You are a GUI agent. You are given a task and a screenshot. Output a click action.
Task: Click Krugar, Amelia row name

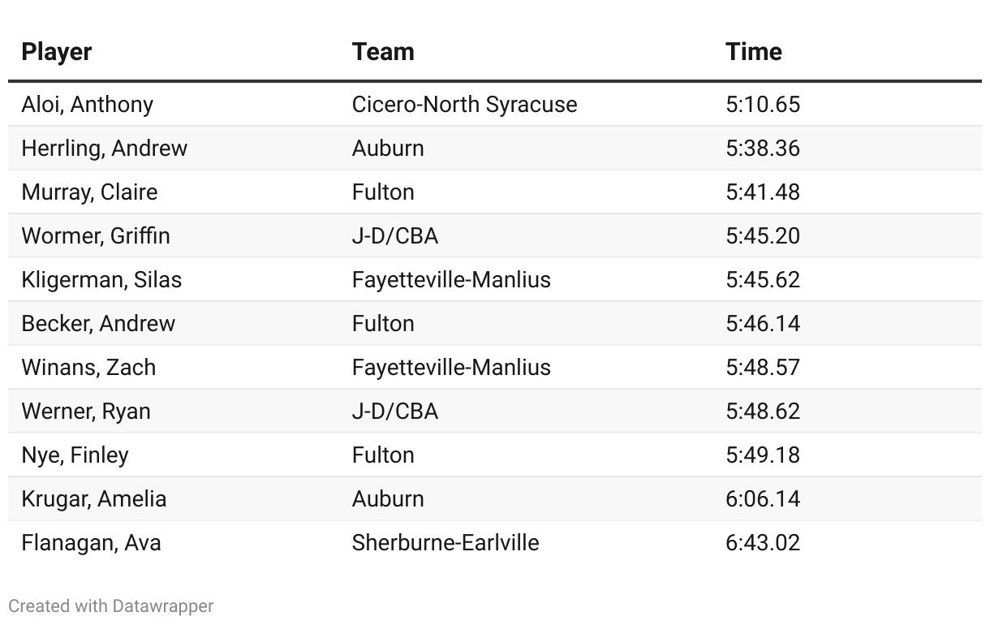click(x=94, y=499)
